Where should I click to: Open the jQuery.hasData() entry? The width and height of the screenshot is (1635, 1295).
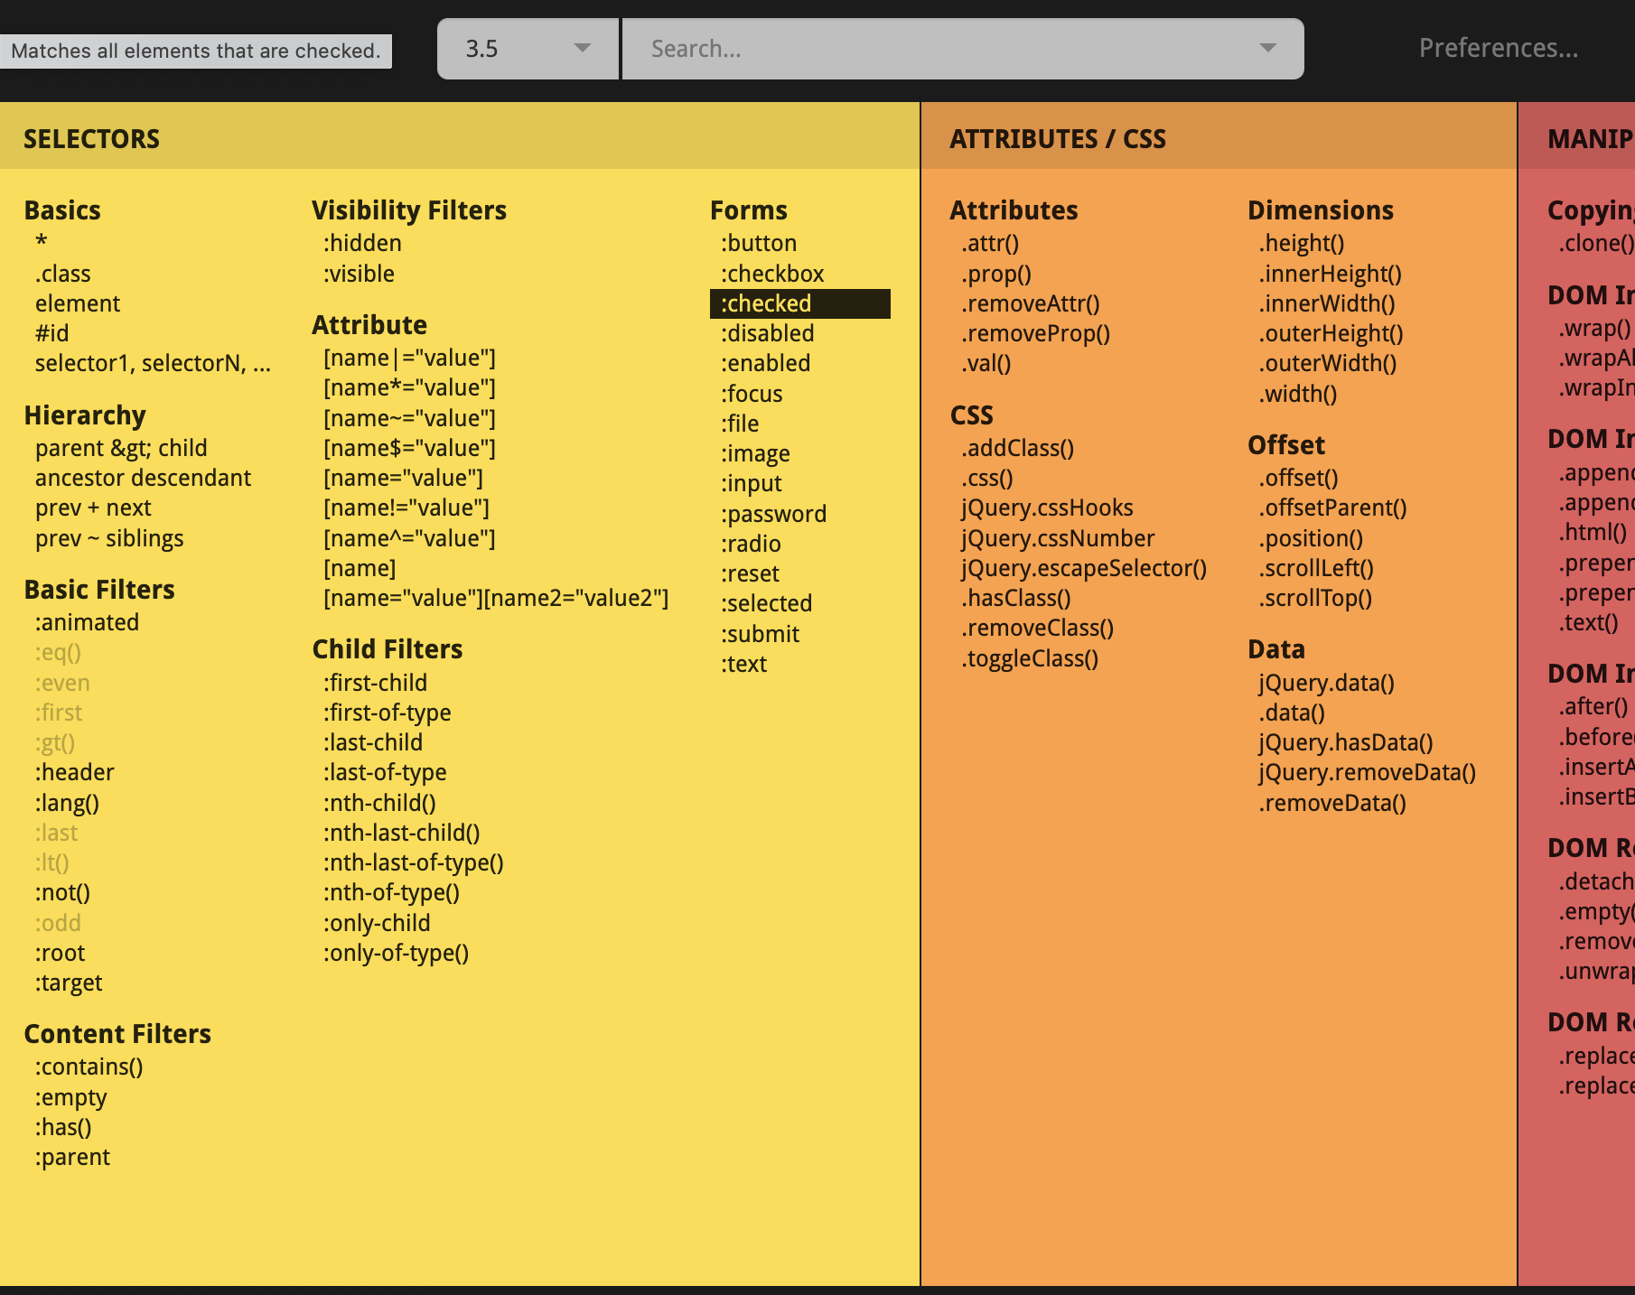click(x=1346, y=742)
